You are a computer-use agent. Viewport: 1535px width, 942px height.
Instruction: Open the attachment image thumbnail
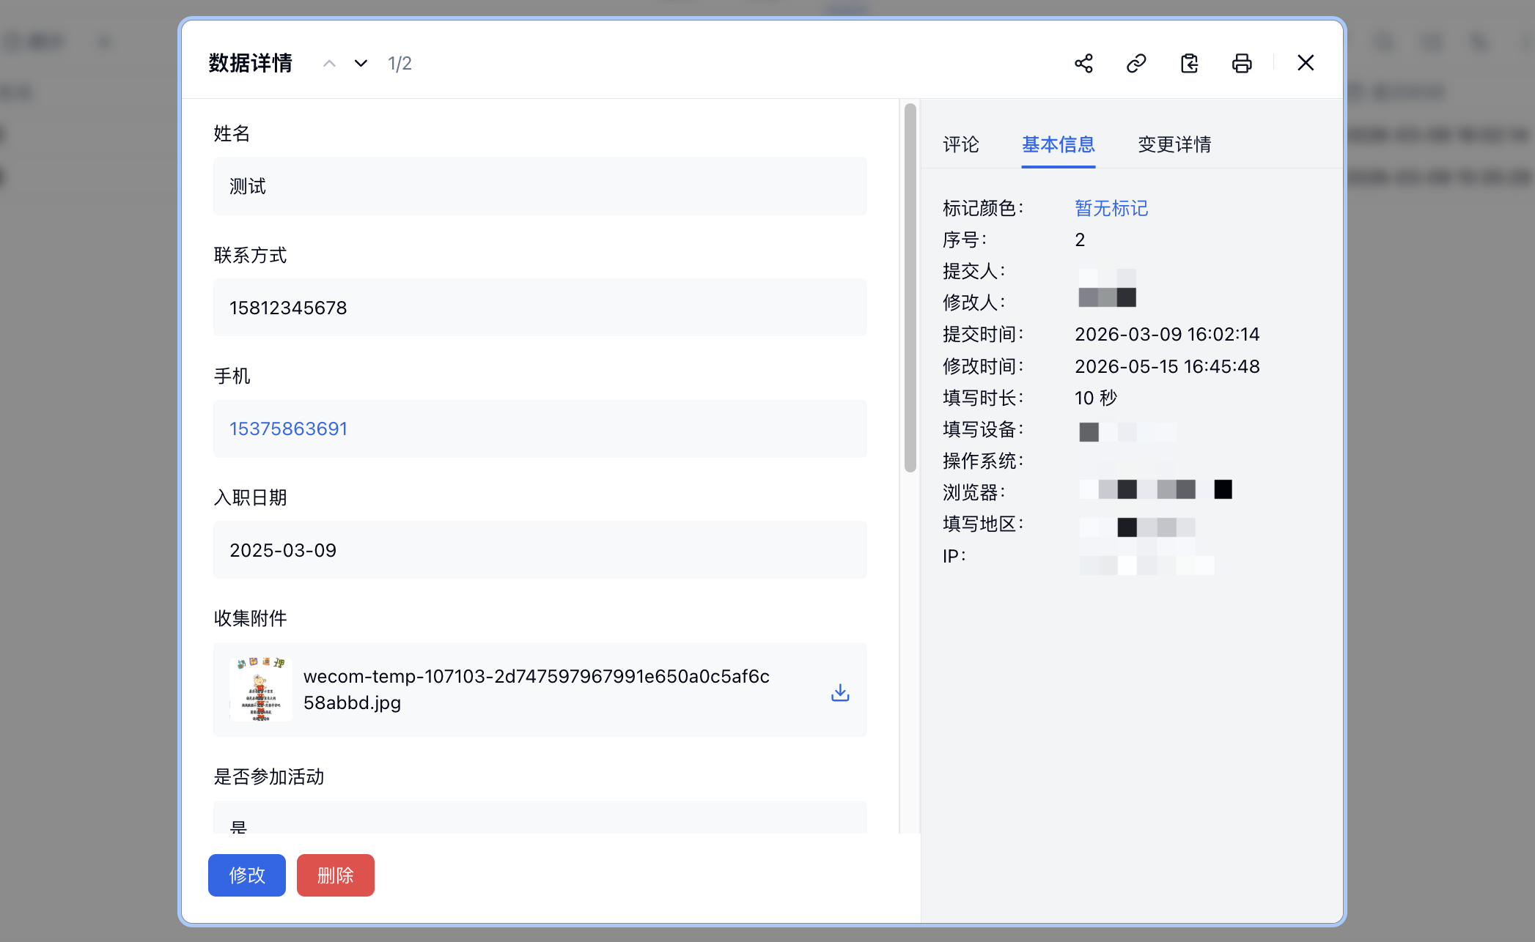coord(260,689)
